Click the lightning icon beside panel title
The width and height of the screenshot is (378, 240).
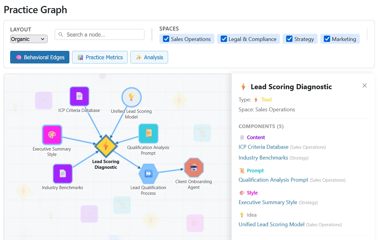[x=243, y=87]
